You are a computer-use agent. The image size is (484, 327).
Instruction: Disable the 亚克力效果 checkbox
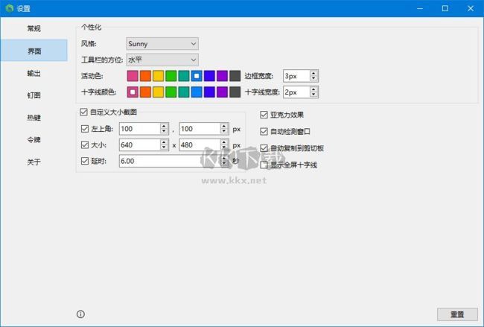[264, 115]
